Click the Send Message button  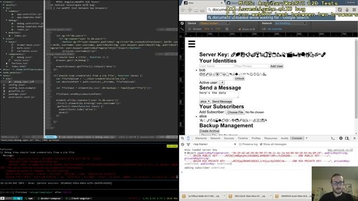point(222,102)
